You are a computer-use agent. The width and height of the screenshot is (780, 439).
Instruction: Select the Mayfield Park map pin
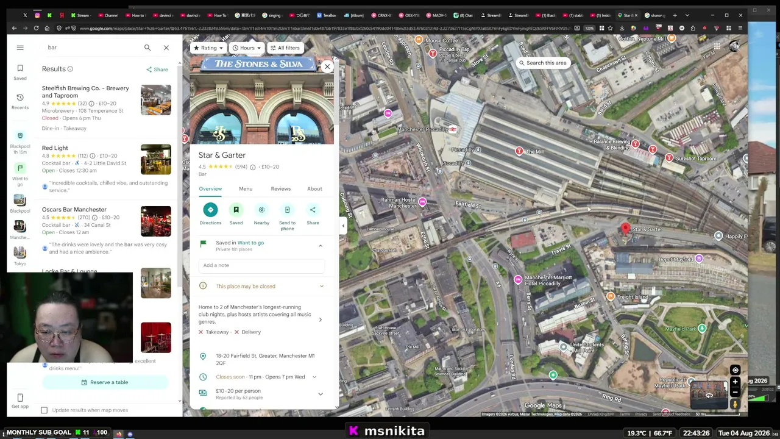(702, 329)
